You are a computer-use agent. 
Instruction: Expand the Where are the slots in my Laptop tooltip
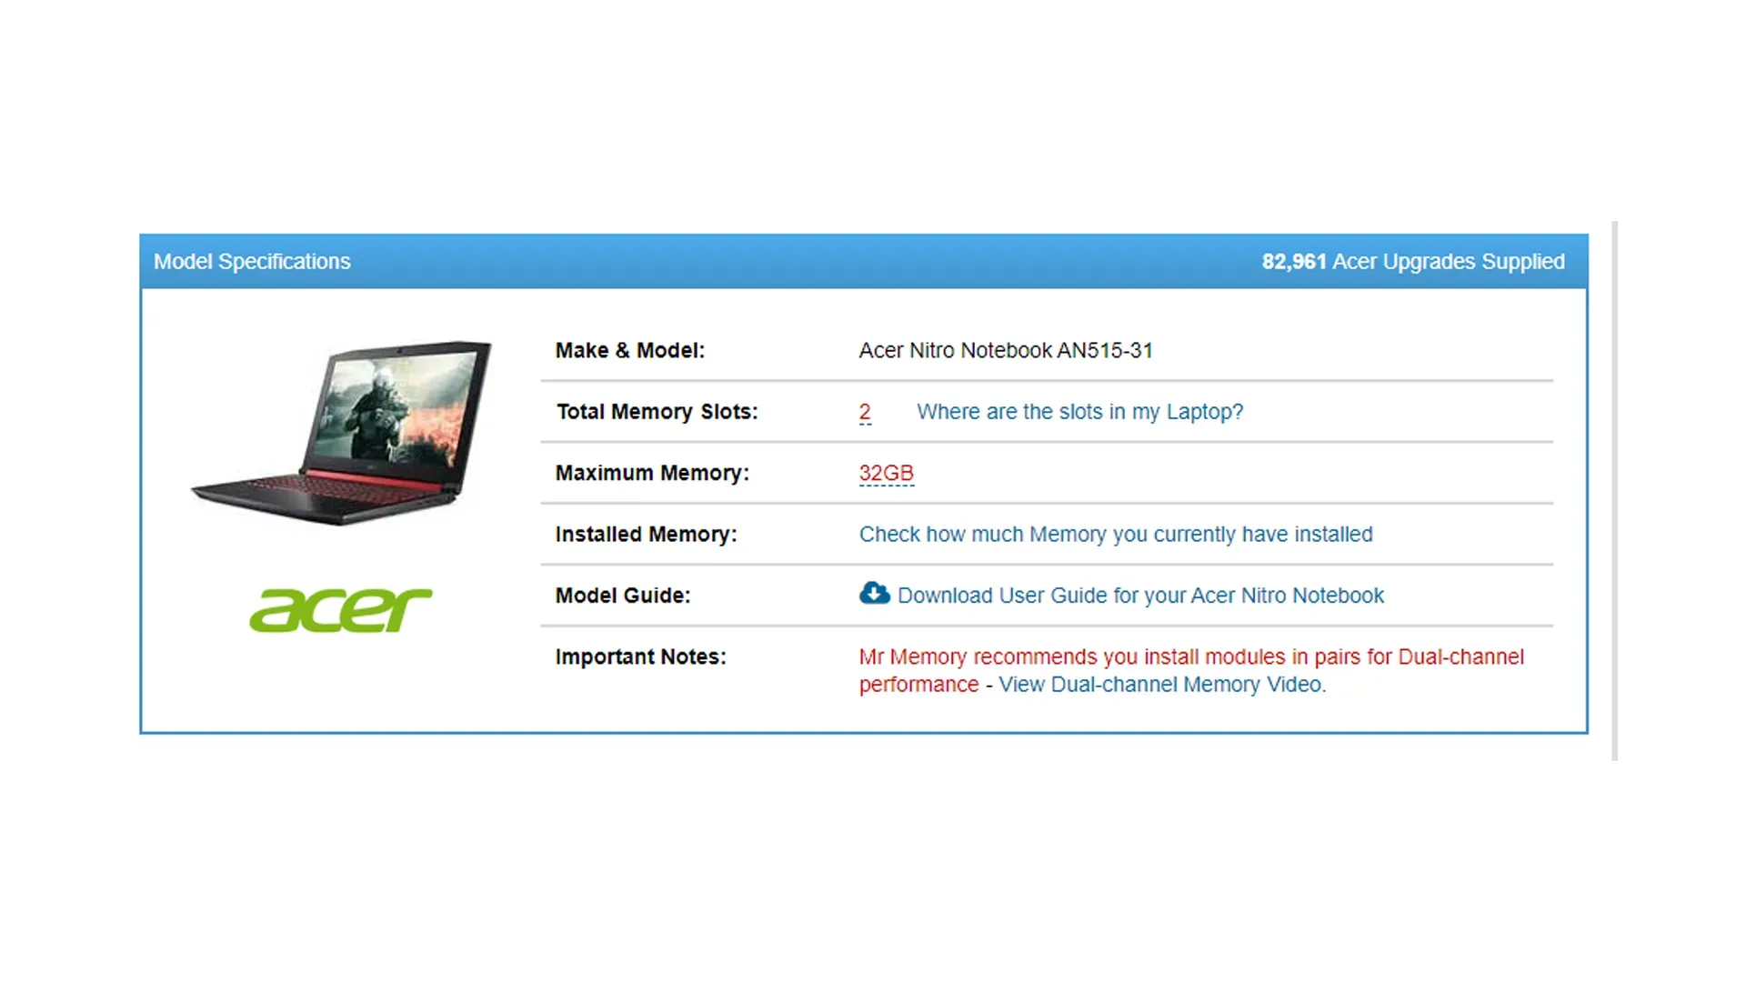(x=1080, y=412)
